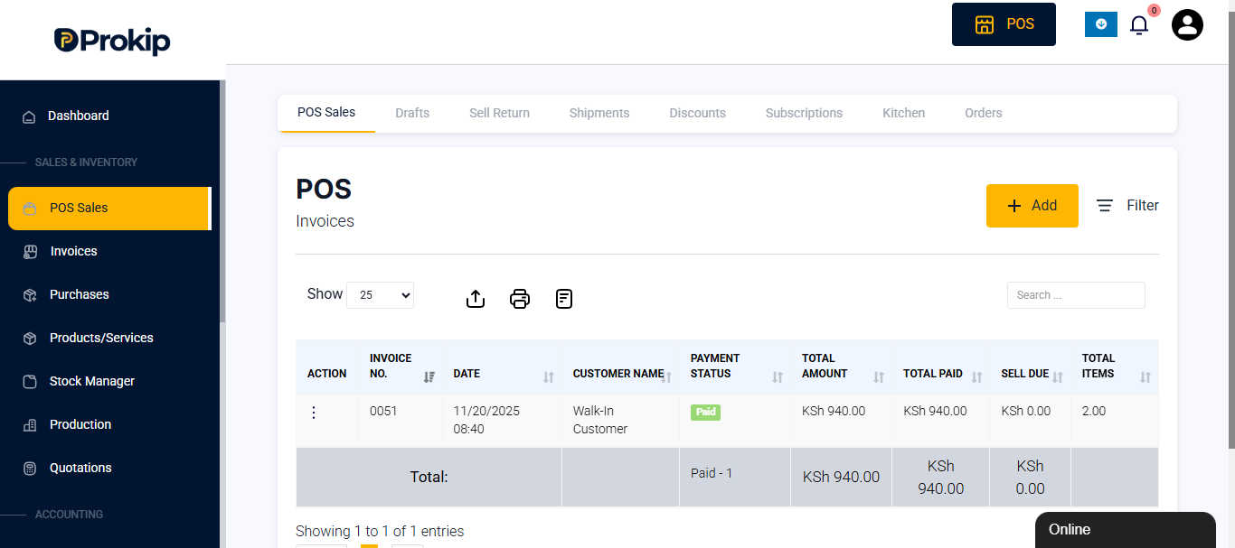Sort by Customer Name column arrows
This screenshot has height=548, width=1235.
[x=667, y=377]
